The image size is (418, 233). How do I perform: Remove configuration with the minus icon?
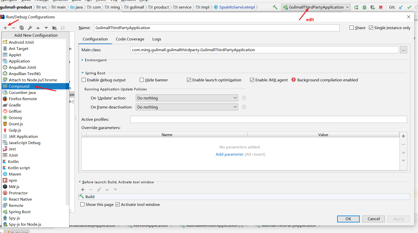(14, 28)
